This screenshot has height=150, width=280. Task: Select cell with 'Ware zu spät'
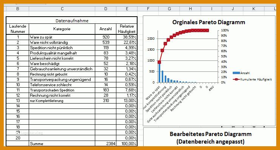coord(62,37)
